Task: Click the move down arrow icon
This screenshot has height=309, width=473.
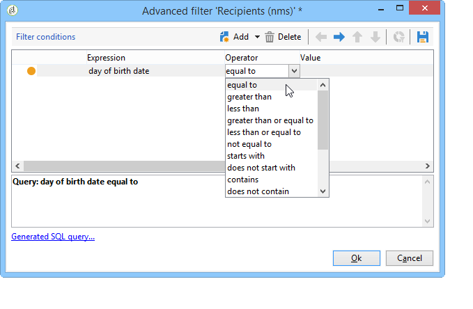Action: 375,37
